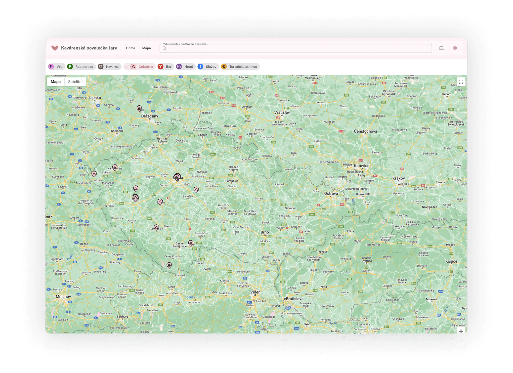Click the Mnichov city label

tap(63, 297)
